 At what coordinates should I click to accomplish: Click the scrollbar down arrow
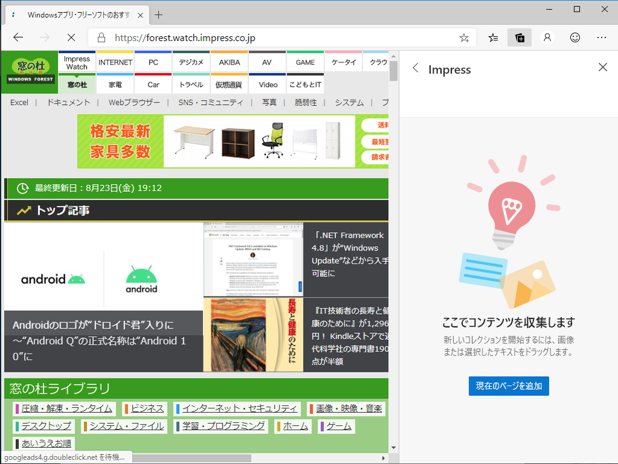393,447
